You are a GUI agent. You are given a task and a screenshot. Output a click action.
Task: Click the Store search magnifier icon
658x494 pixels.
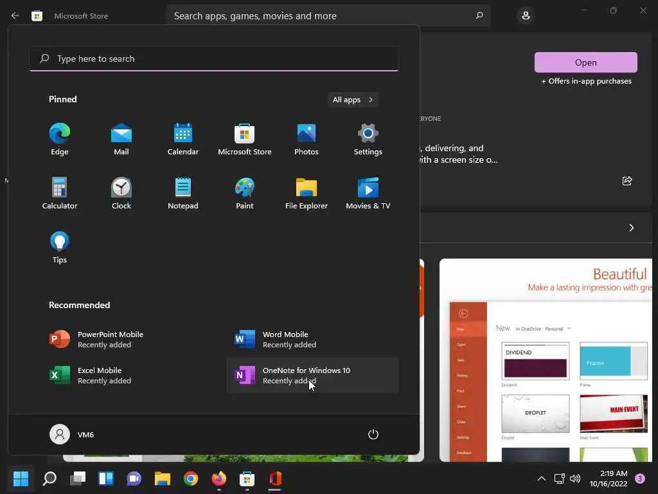(479, 15)
